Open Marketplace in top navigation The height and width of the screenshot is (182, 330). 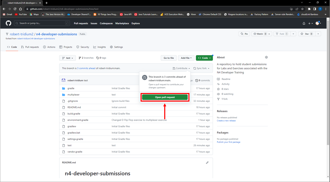(122, 23)
